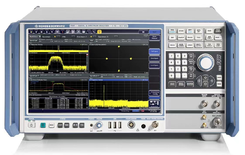Switch to the MultiView tab
This screenshot has width=245, height=155.
33,37
